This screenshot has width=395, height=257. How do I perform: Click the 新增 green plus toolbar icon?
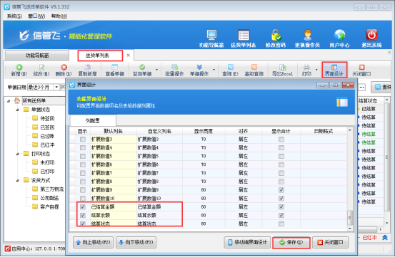tap(19, 67)
